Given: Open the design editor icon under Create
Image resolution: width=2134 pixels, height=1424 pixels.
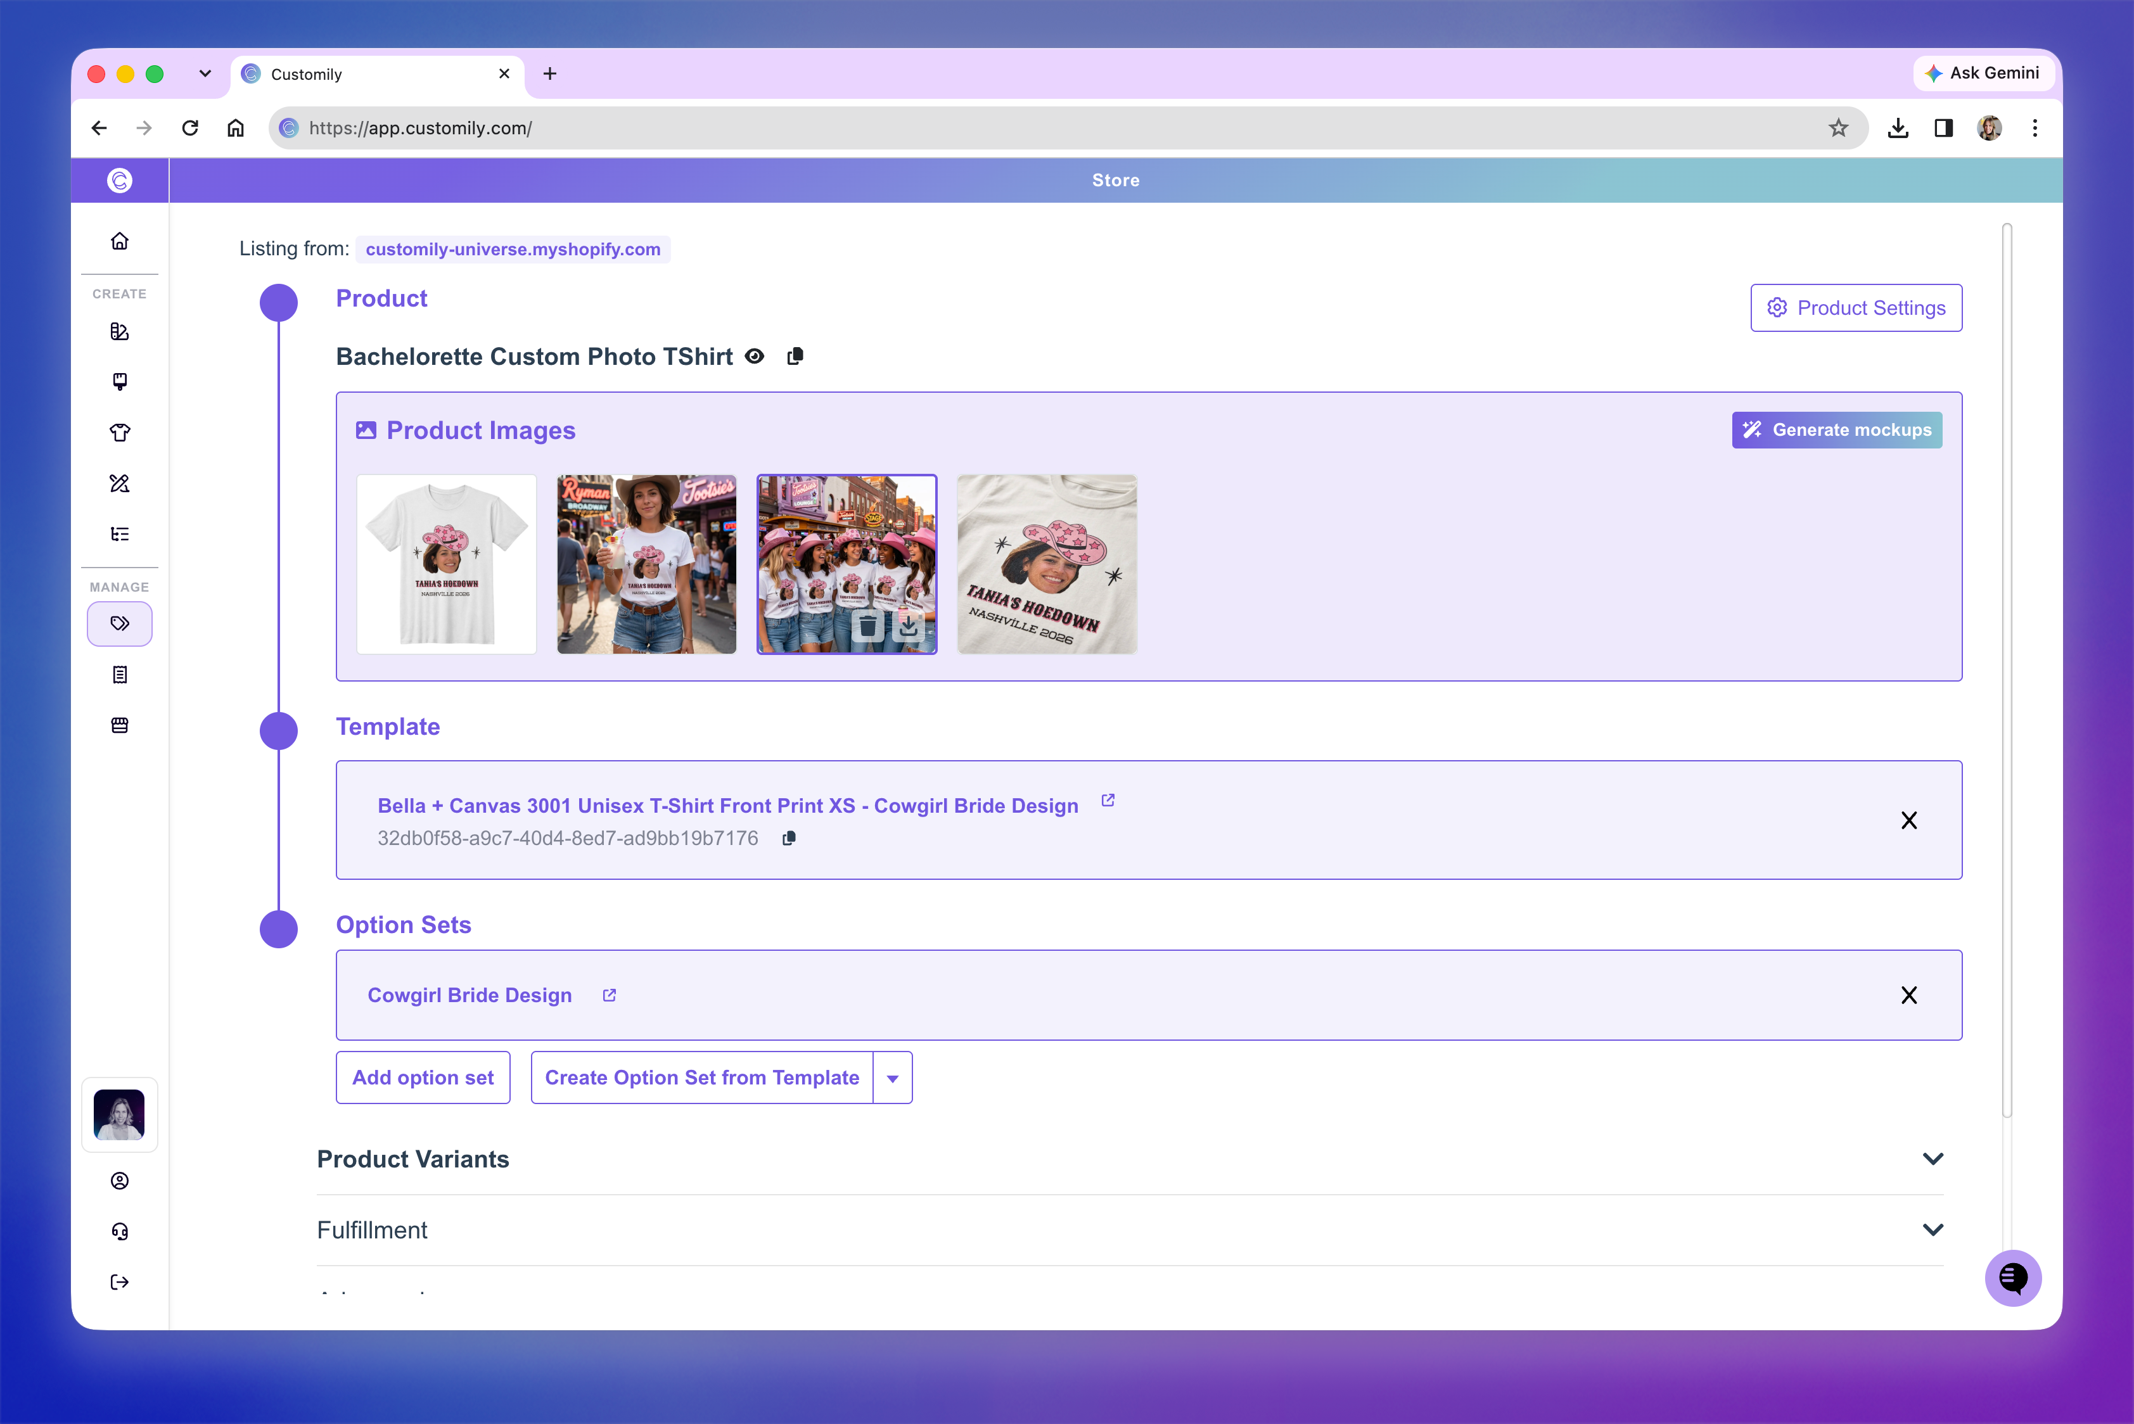Looking at the screenshot, I should tap(119, 331).
